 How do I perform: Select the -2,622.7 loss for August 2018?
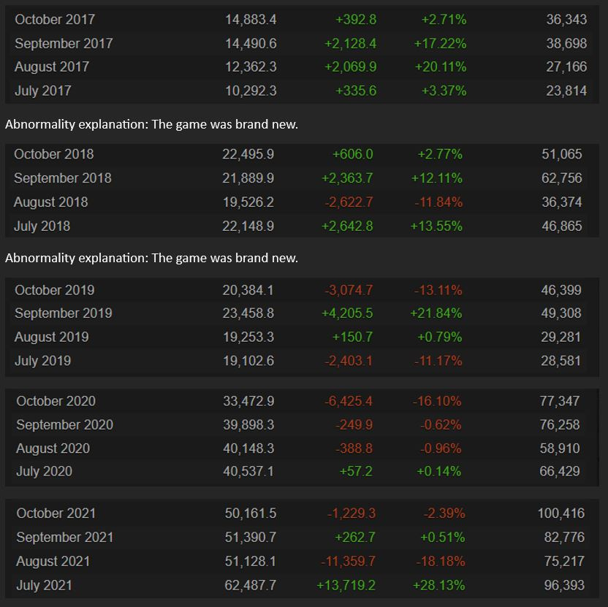(349, 202)
